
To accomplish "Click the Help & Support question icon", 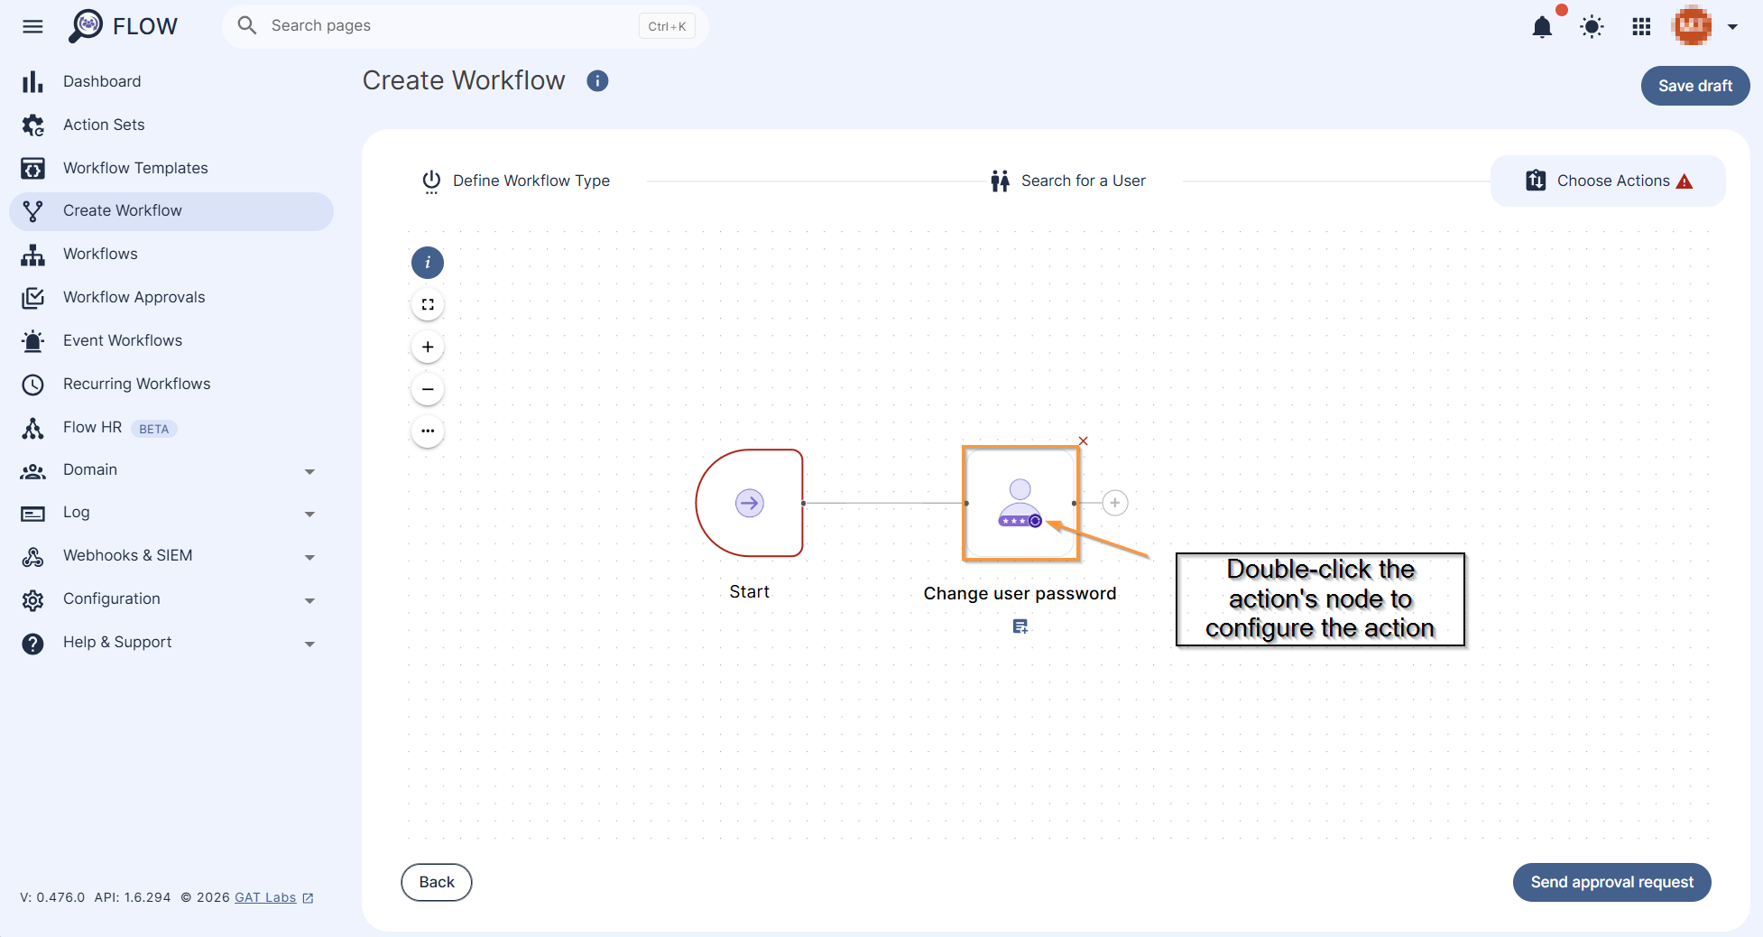I will 32,644.
